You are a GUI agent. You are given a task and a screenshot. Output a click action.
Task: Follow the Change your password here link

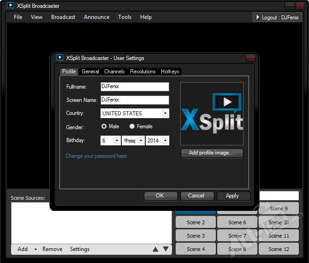(96, 156)
